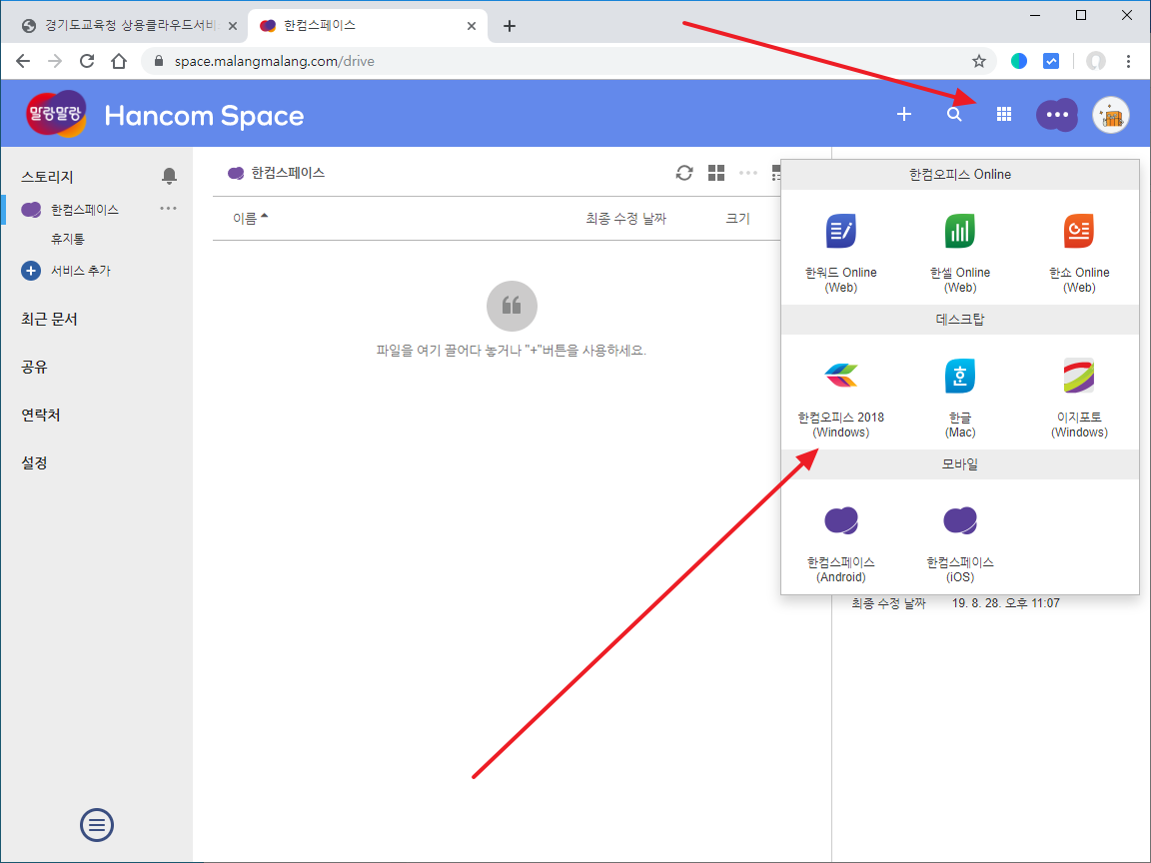Toggle the apps grid launcher icon
Screen dimensions: 1151x863
coord(1003,115)
